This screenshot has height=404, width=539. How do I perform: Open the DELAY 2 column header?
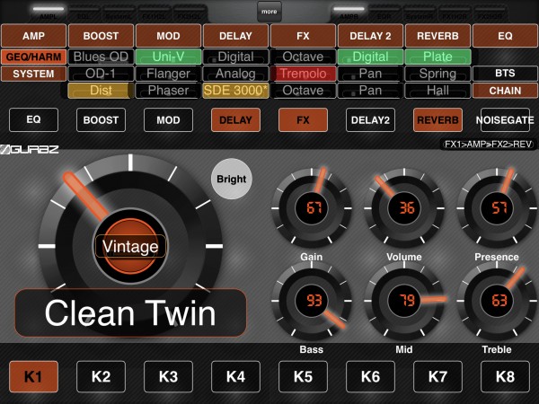370,36
